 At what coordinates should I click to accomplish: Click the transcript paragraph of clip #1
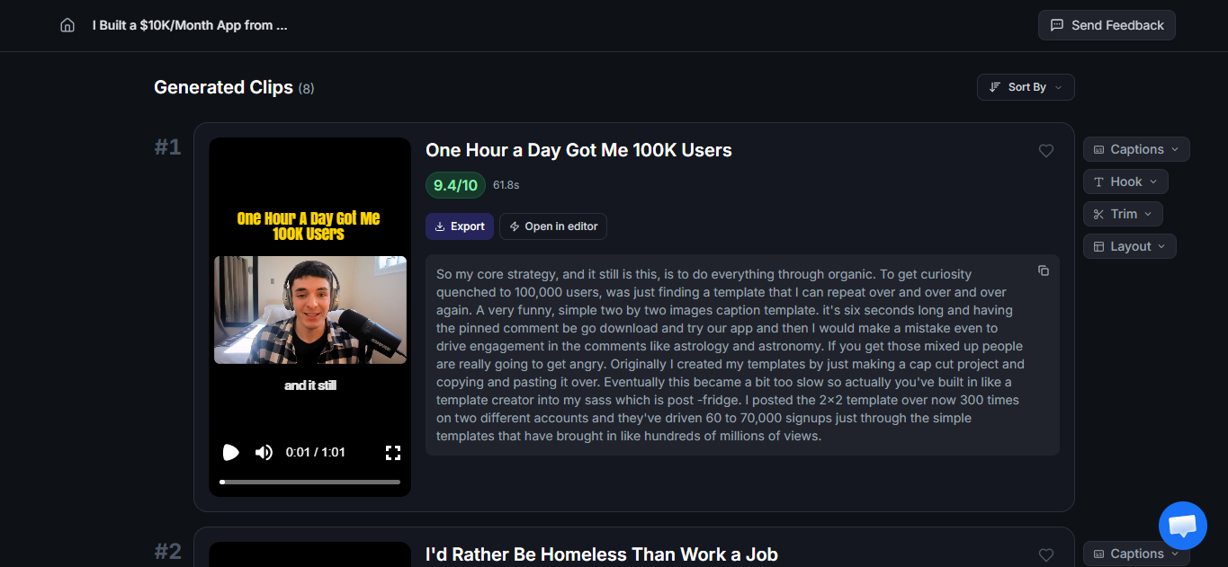click(731, 355)
